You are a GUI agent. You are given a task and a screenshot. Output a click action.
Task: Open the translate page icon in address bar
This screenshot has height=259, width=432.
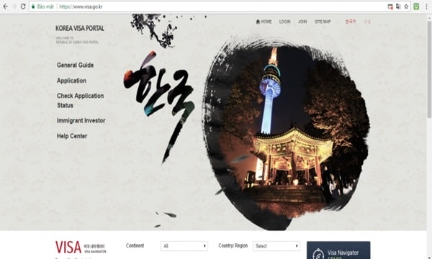[398, 6]
